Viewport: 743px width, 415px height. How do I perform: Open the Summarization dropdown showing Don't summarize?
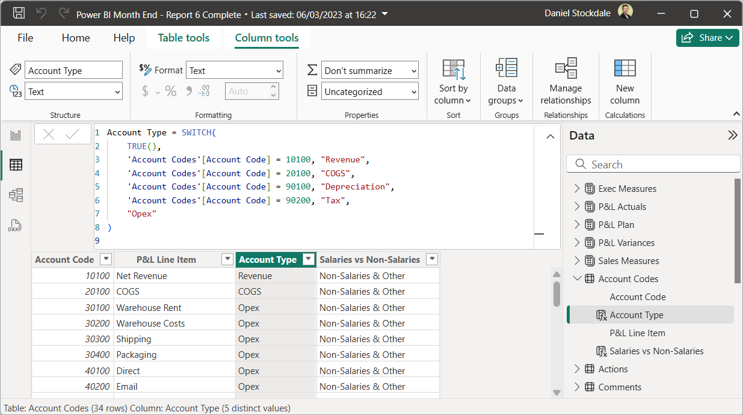click(x=370, y=70)
